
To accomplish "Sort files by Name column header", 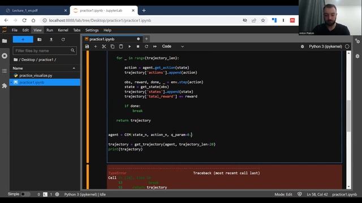I will (x=45, y=68).
